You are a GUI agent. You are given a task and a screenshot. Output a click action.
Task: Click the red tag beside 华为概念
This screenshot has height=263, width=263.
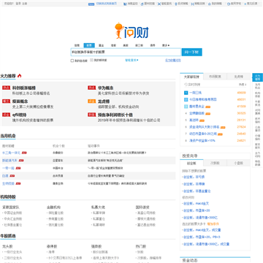[92, 88]
